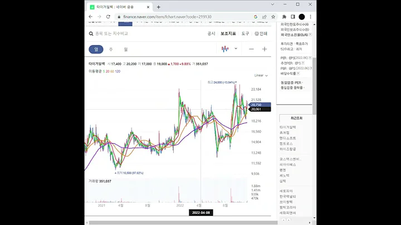Click the search magnifier icon beside 종목 또는 지수비교
The image size is (401, 225).
pyautogui.click(x=91, y=33)
